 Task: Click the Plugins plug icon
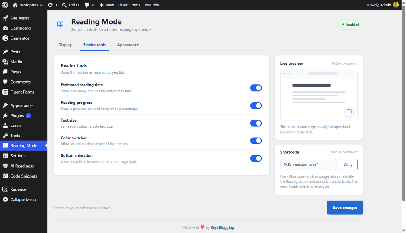(x=5, y=115)
